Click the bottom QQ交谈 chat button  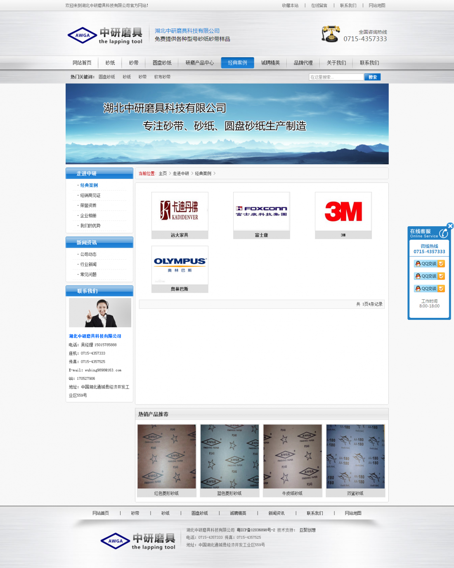coord(429,289)
